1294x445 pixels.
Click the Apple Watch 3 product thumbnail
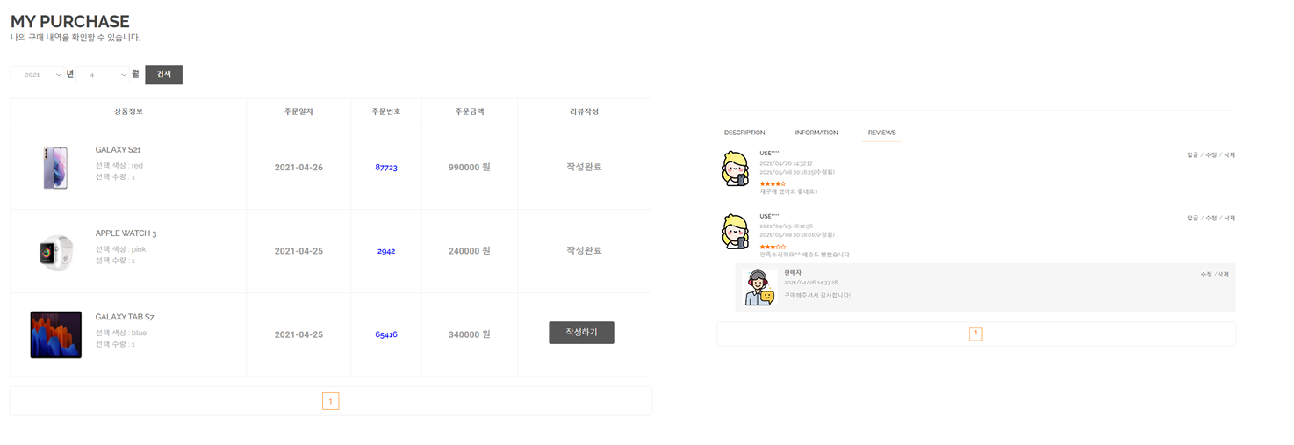coord(56,251)
